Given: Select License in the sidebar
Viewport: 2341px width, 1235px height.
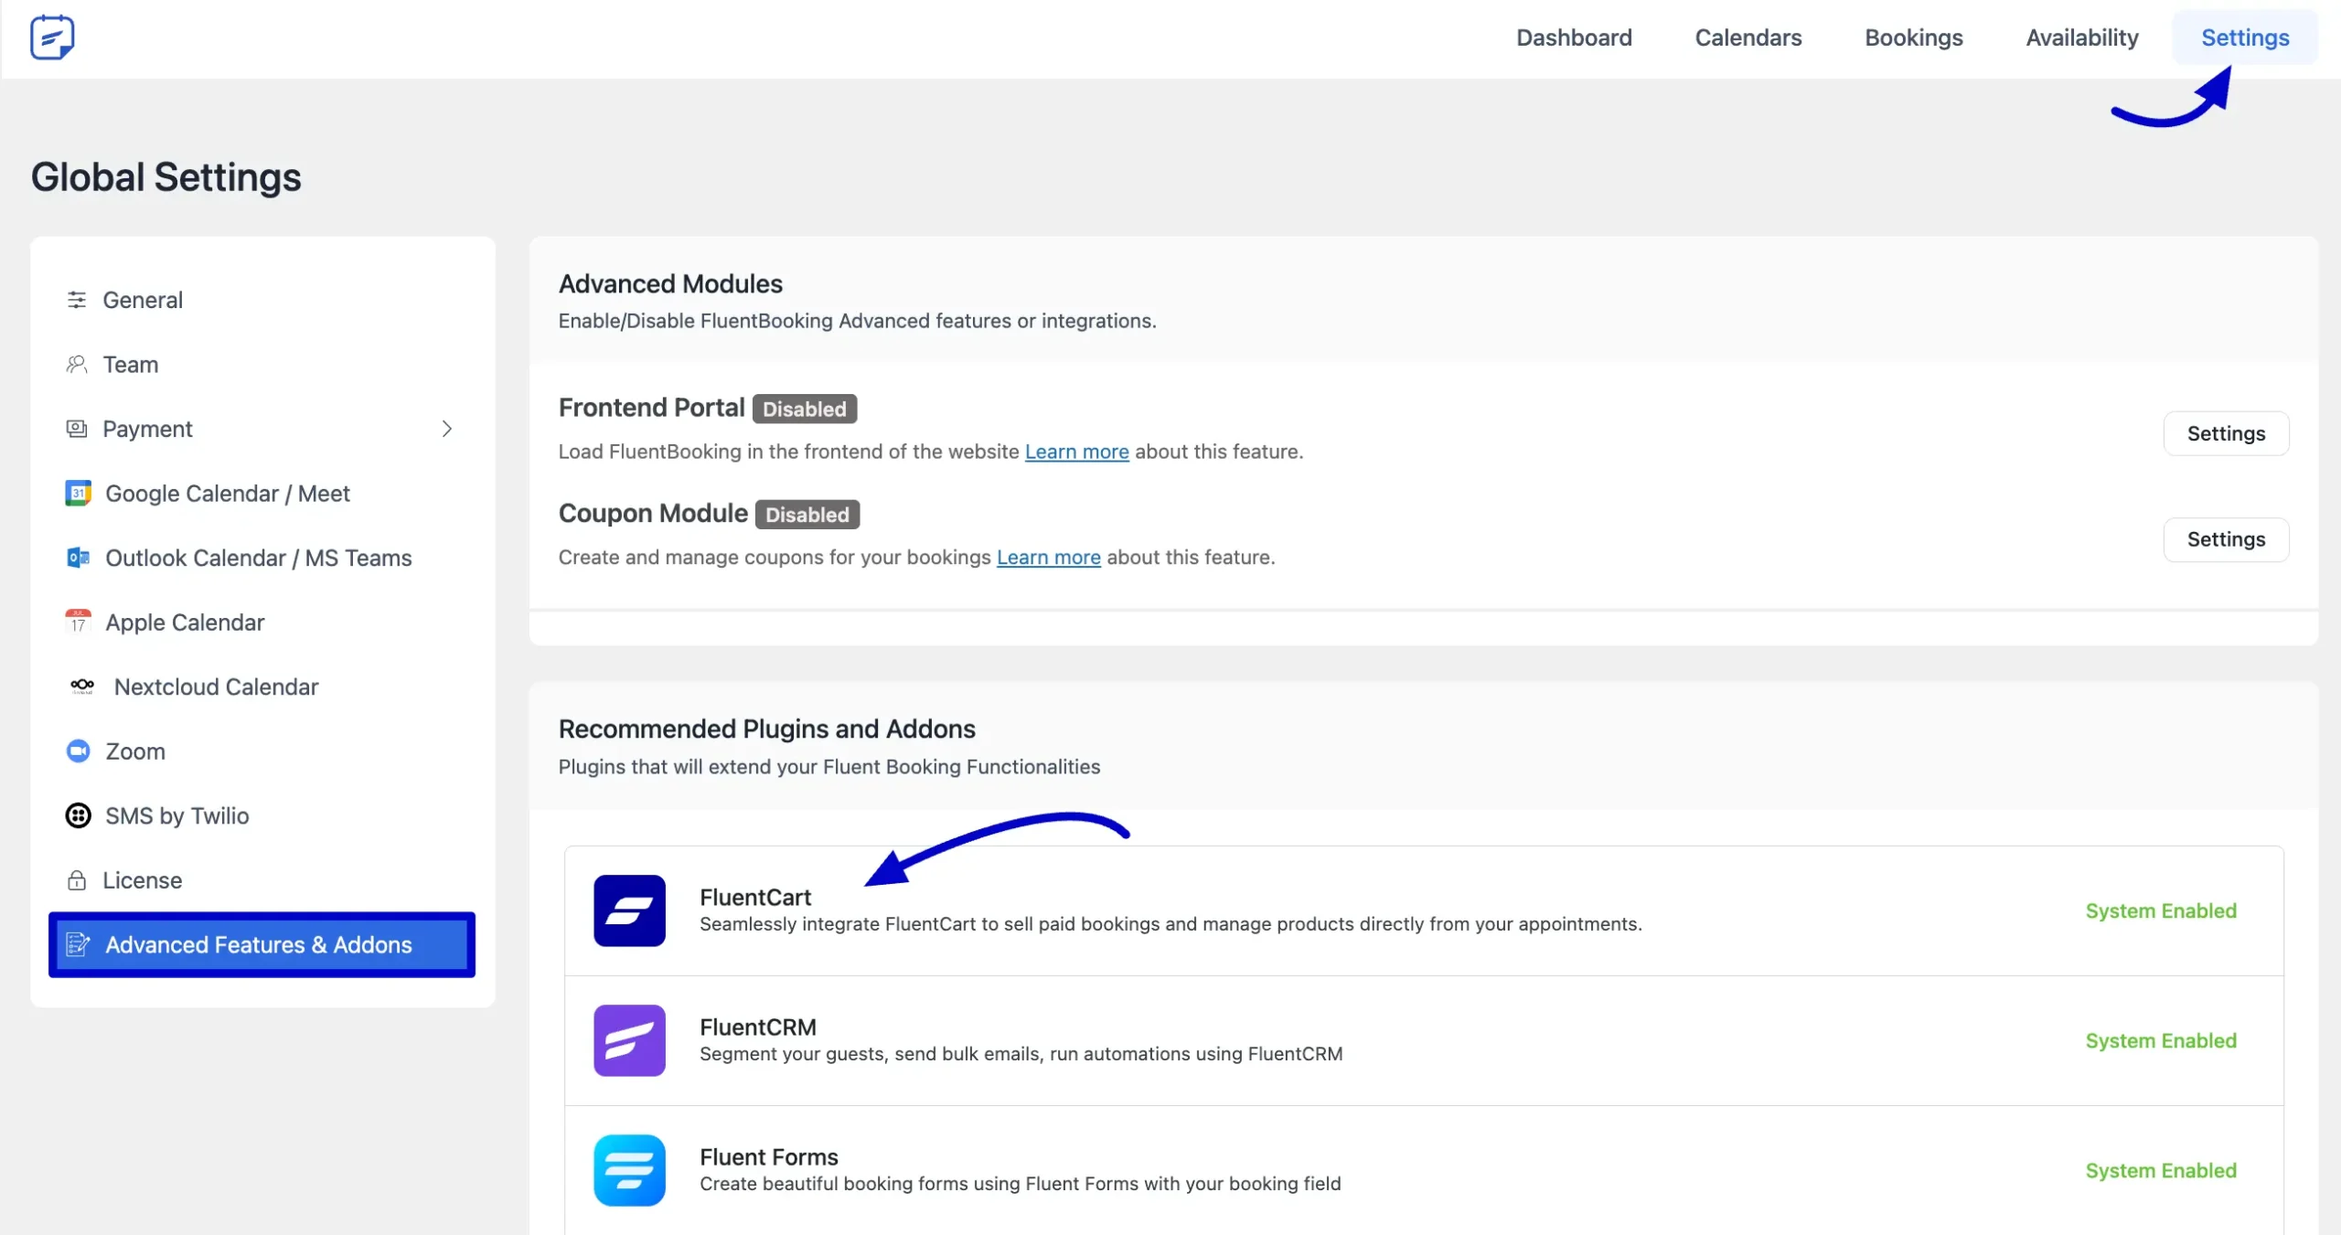Looking at the screenshot, I should 142,880.
